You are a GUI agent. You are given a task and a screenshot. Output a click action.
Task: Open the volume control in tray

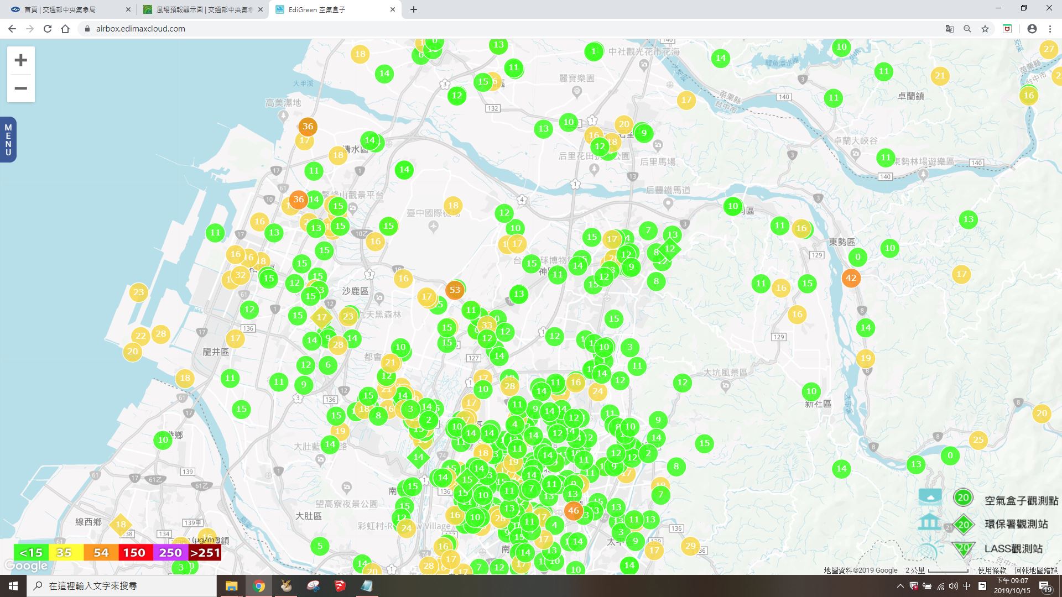(x=953, y=586)
